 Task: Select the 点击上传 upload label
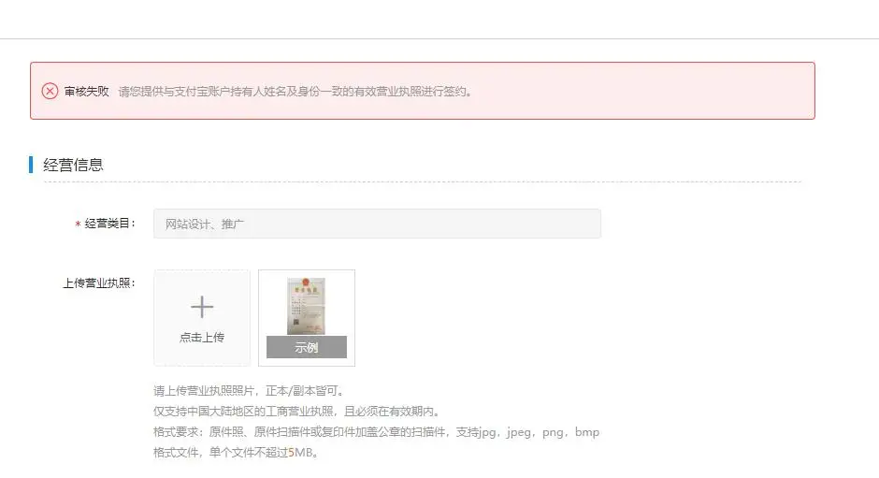202,337
